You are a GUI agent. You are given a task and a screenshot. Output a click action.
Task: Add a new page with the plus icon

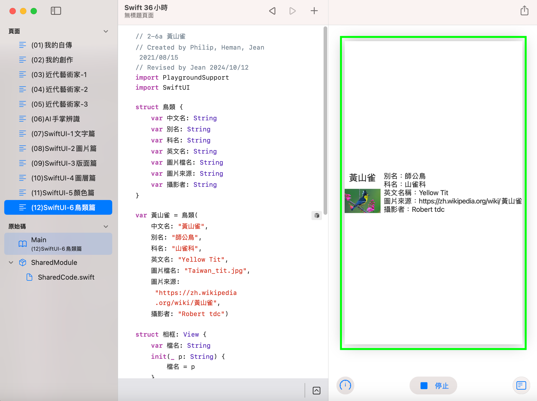314,11
